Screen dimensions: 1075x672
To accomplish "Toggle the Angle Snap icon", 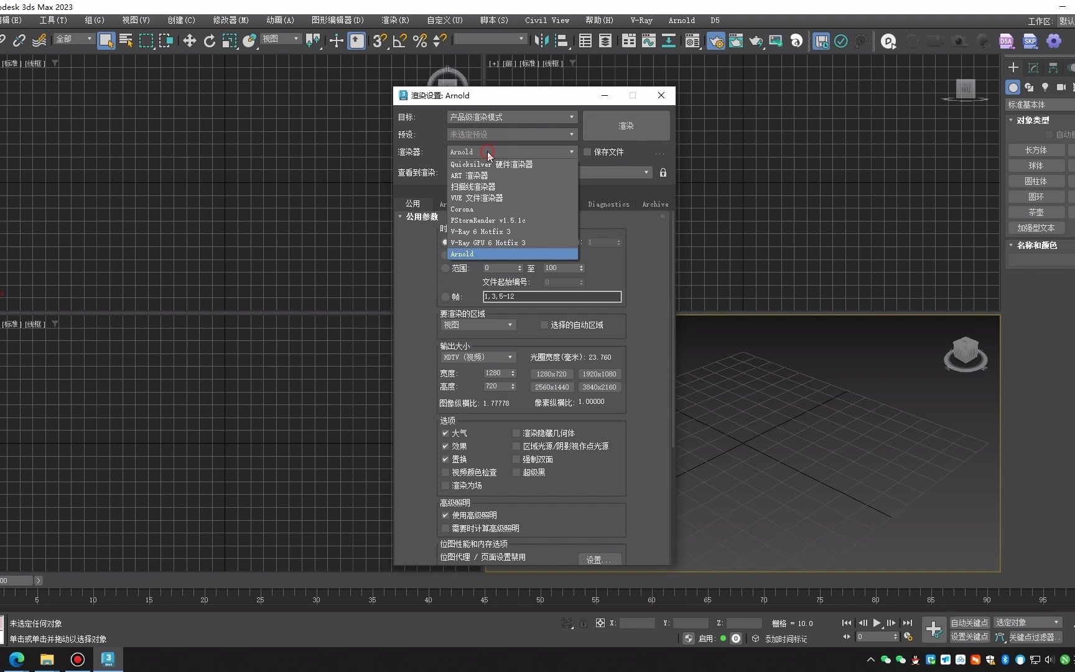I will [x=399, y=41].
